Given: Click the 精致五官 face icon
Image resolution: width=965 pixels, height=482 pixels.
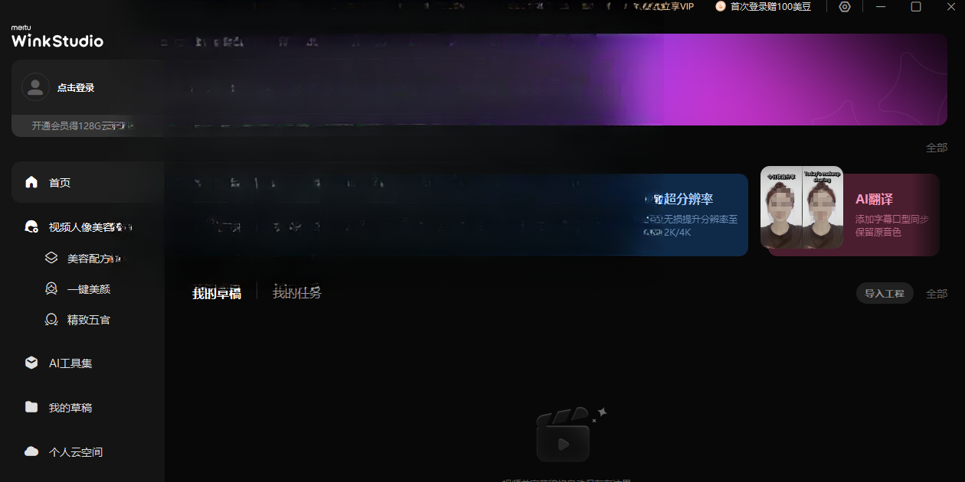Looking at the screenshot, I should (x=51, y=319).
